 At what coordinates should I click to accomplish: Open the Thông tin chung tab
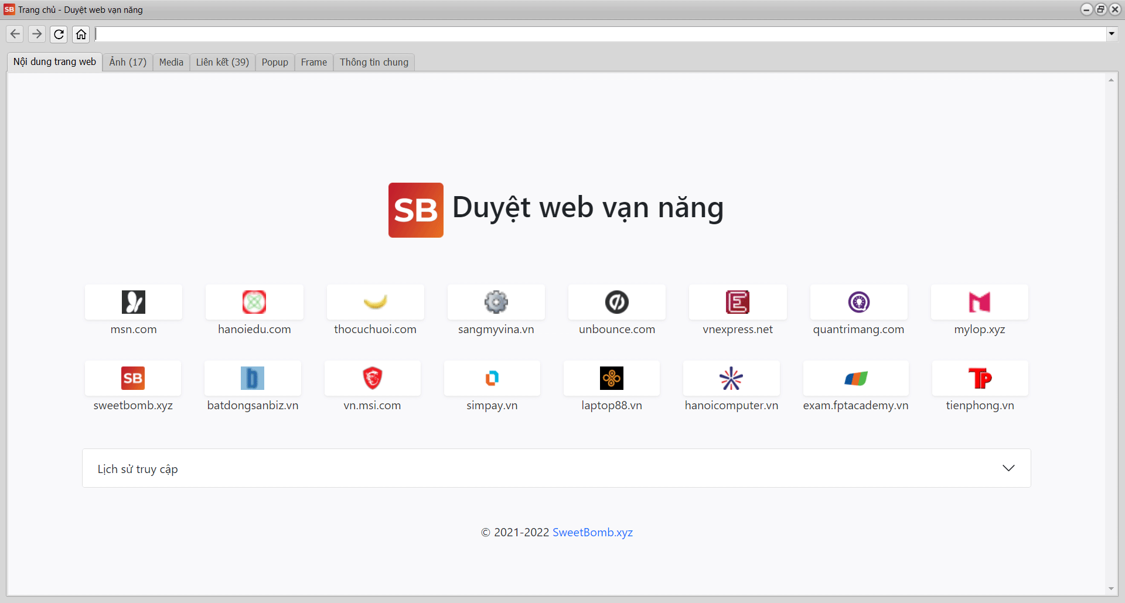pyautogui.click(x=374, y=62)
